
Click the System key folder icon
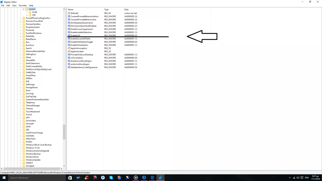pyautogui.click(x=27, y=9)
